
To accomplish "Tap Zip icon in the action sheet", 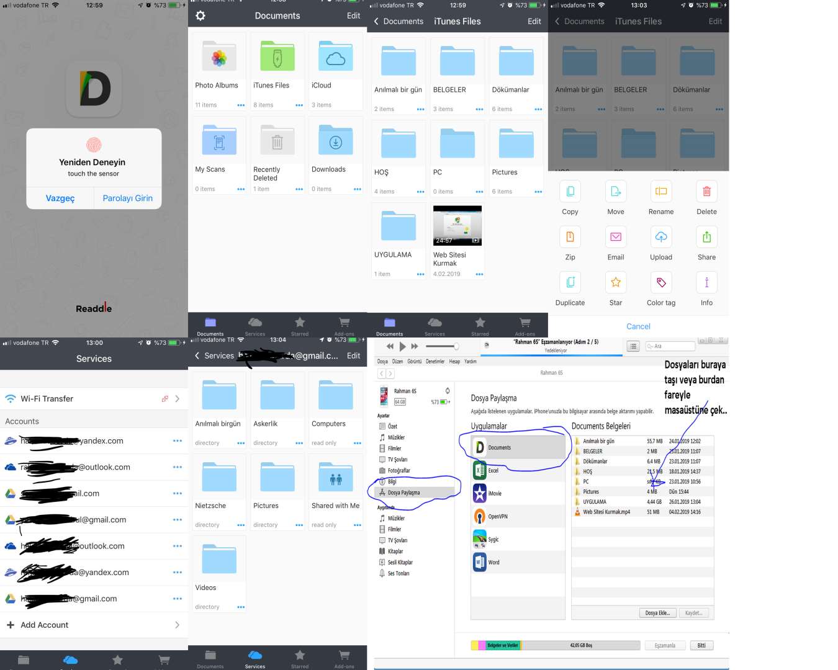I will click(x=570, y=237).
